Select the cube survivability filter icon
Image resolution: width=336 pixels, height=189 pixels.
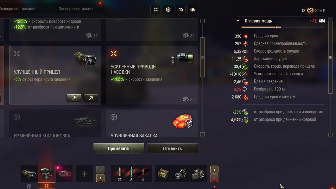168,9
